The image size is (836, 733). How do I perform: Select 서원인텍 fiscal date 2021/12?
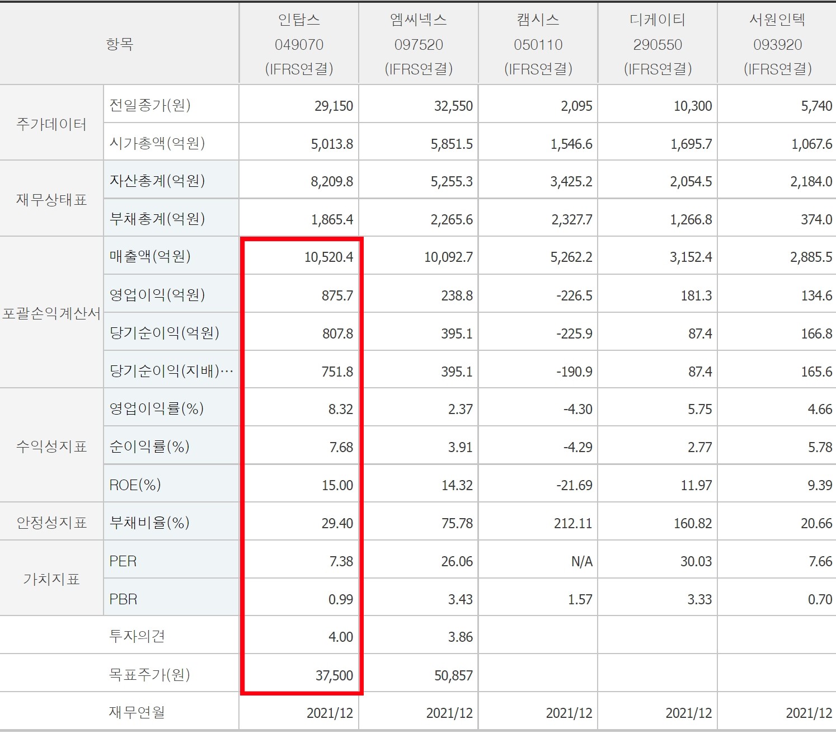pos(809,713)
